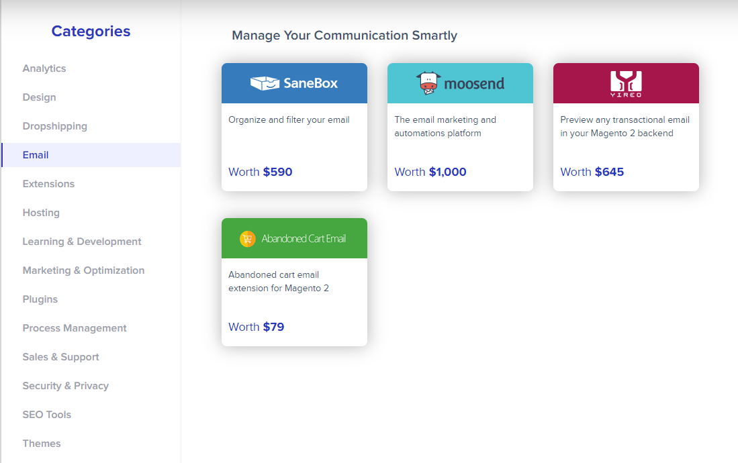Select the Design category

click(39, 97)
